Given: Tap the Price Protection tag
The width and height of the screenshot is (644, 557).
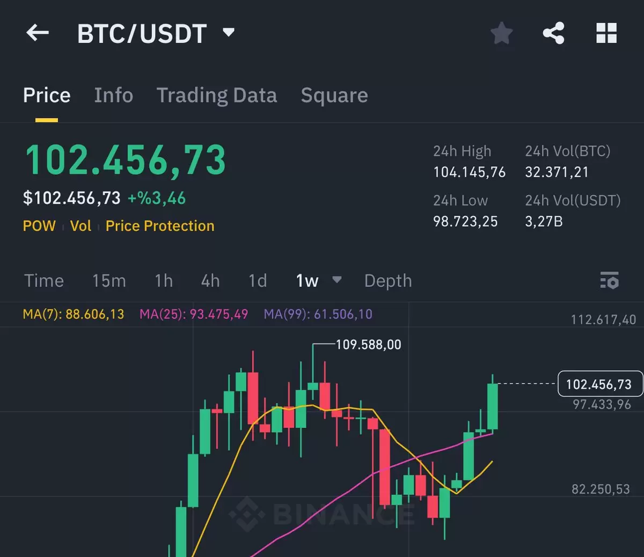Looking at the screenshot, I should (160, 226).
